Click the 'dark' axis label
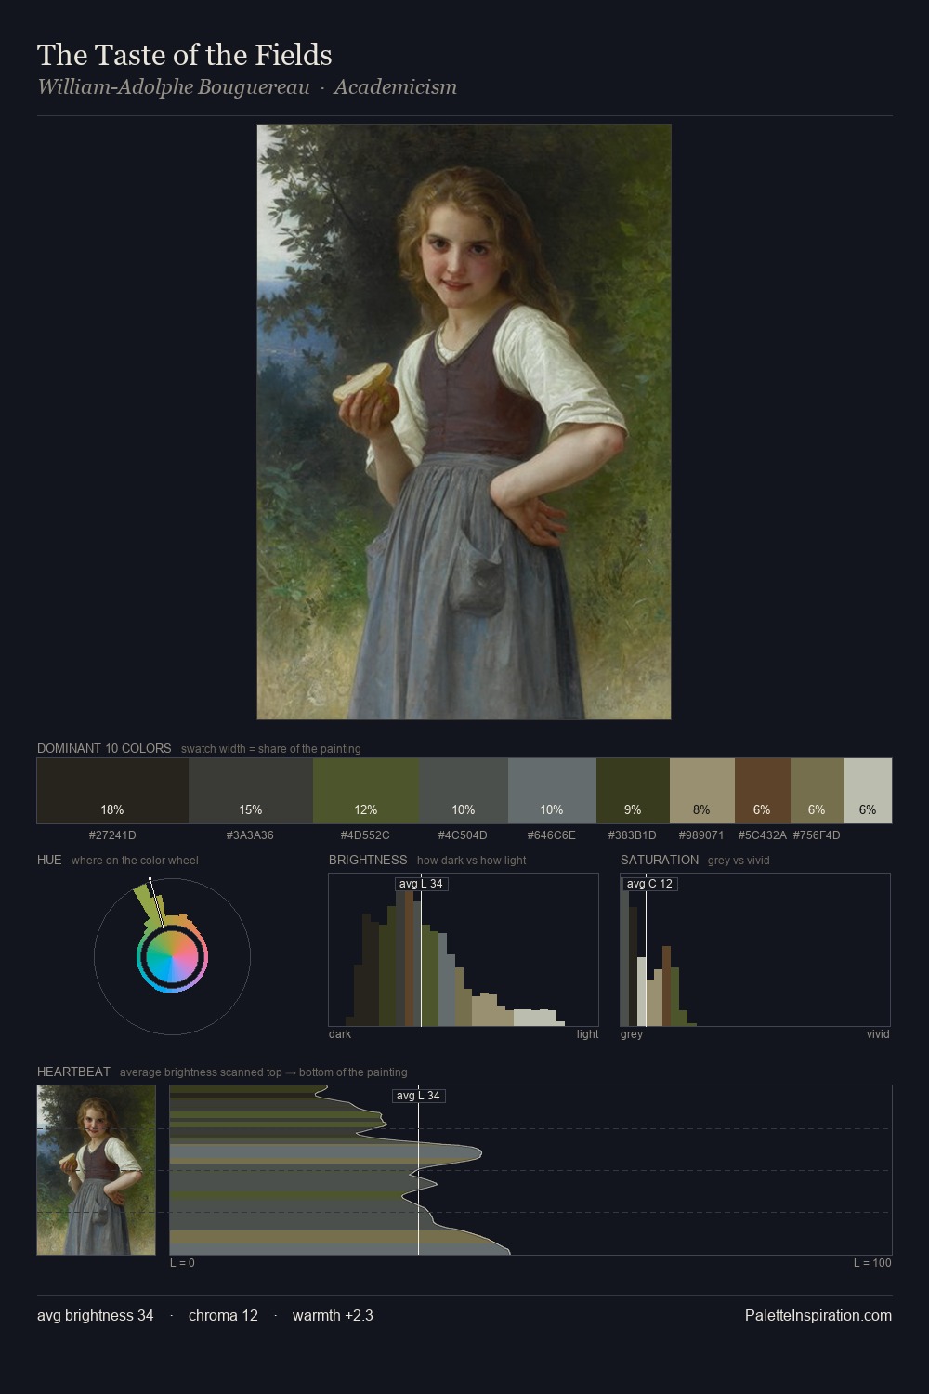The width and height of the screenshot is (929, 1394). [x=340, y=1034]
